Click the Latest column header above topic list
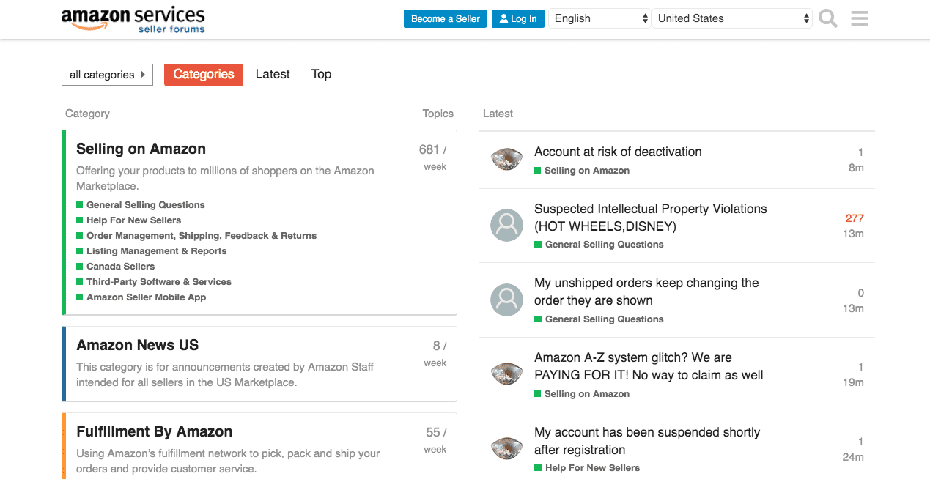This screenshot has height=479, width=930. tap(498, 114)
